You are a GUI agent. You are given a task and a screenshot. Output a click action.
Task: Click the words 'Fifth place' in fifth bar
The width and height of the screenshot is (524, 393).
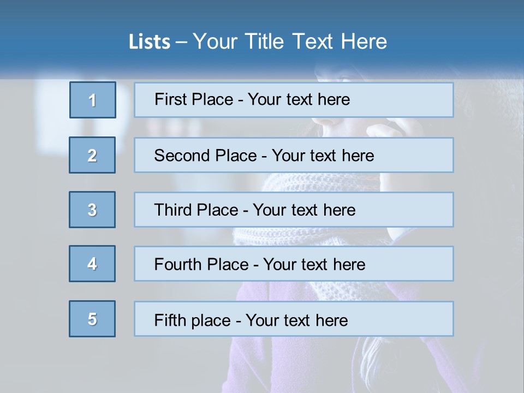pyautogui.click(x=192, y=320)
